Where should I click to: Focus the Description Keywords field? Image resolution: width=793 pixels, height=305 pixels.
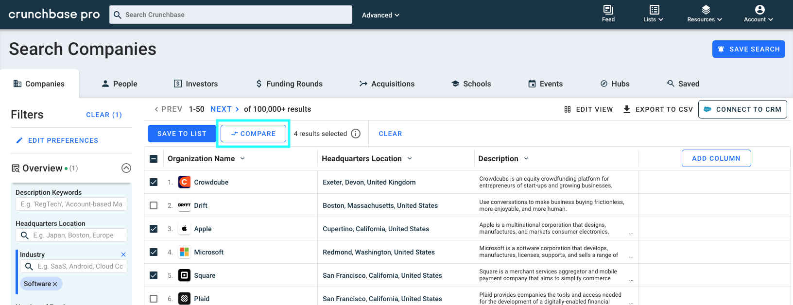click(71, 204)
